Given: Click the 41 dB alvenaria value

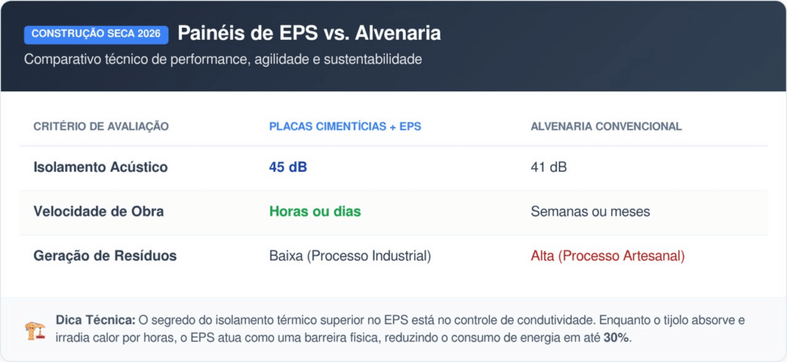Looking at the screenshot, I should point(549,167).
